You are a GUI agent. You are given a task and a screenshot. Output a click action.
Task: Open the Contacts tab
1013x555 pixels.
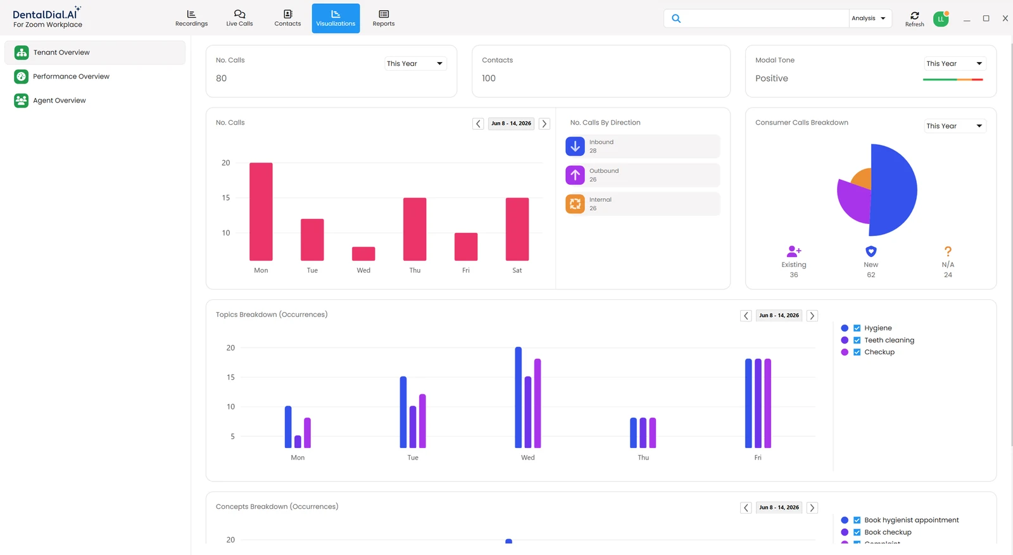287,18
